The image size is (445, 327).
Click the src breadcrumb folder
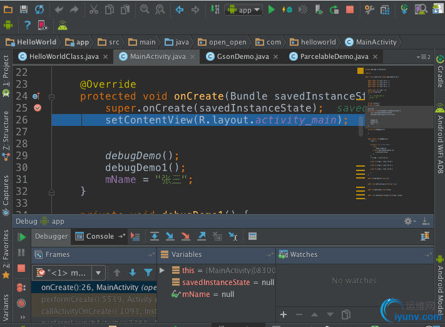pyautogui.click(x=109, y=42)
